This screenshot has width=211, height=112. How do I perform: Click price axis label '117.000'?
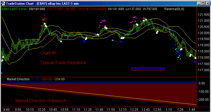click(203, 70)
